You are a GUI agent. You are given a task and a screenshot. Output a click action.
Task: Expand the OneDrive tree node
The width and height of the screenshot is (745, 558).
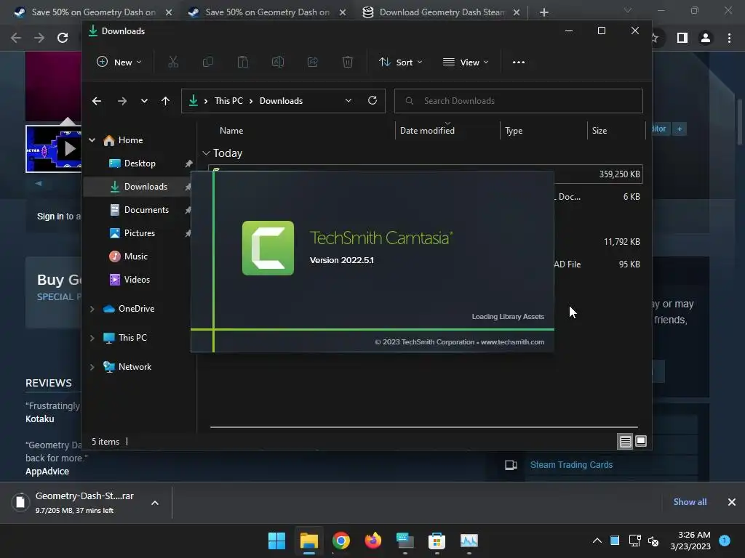pyautogui.click(x=92, y=309)
